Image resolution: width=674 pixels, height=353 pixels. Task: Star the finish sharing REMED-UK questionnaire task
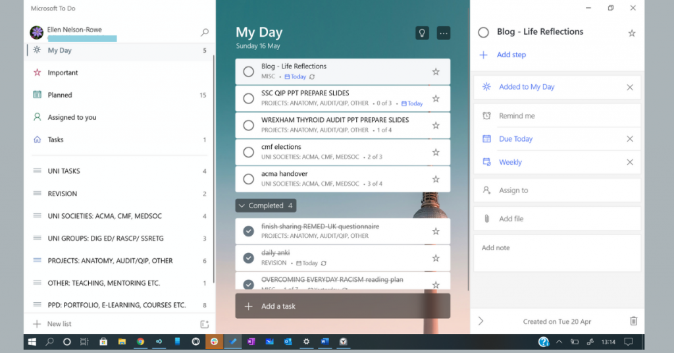tap(436, 231)
